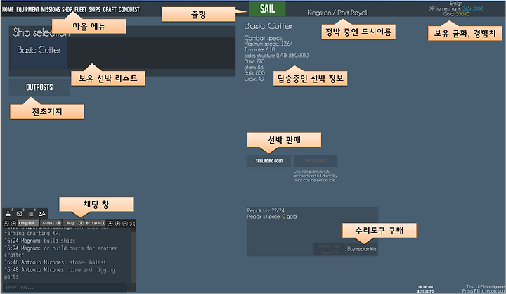Click Repair kits: 22/24 text
This screenshot has width=506, height=294.
coord(266,210)
